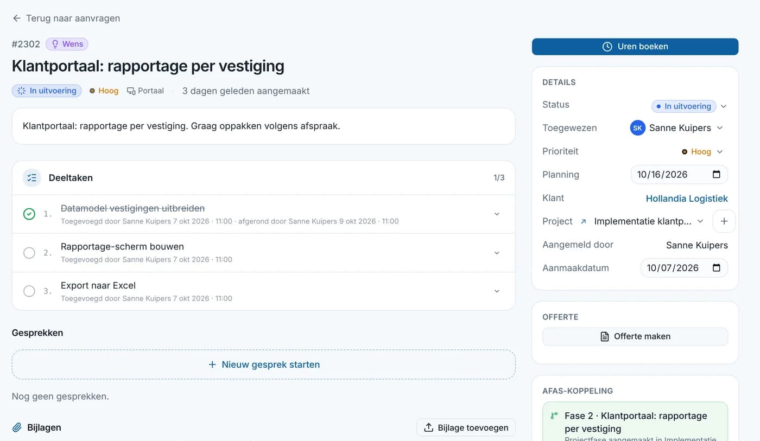
Task: Open the project link arrow icon
Action: [x=584, y=221]
